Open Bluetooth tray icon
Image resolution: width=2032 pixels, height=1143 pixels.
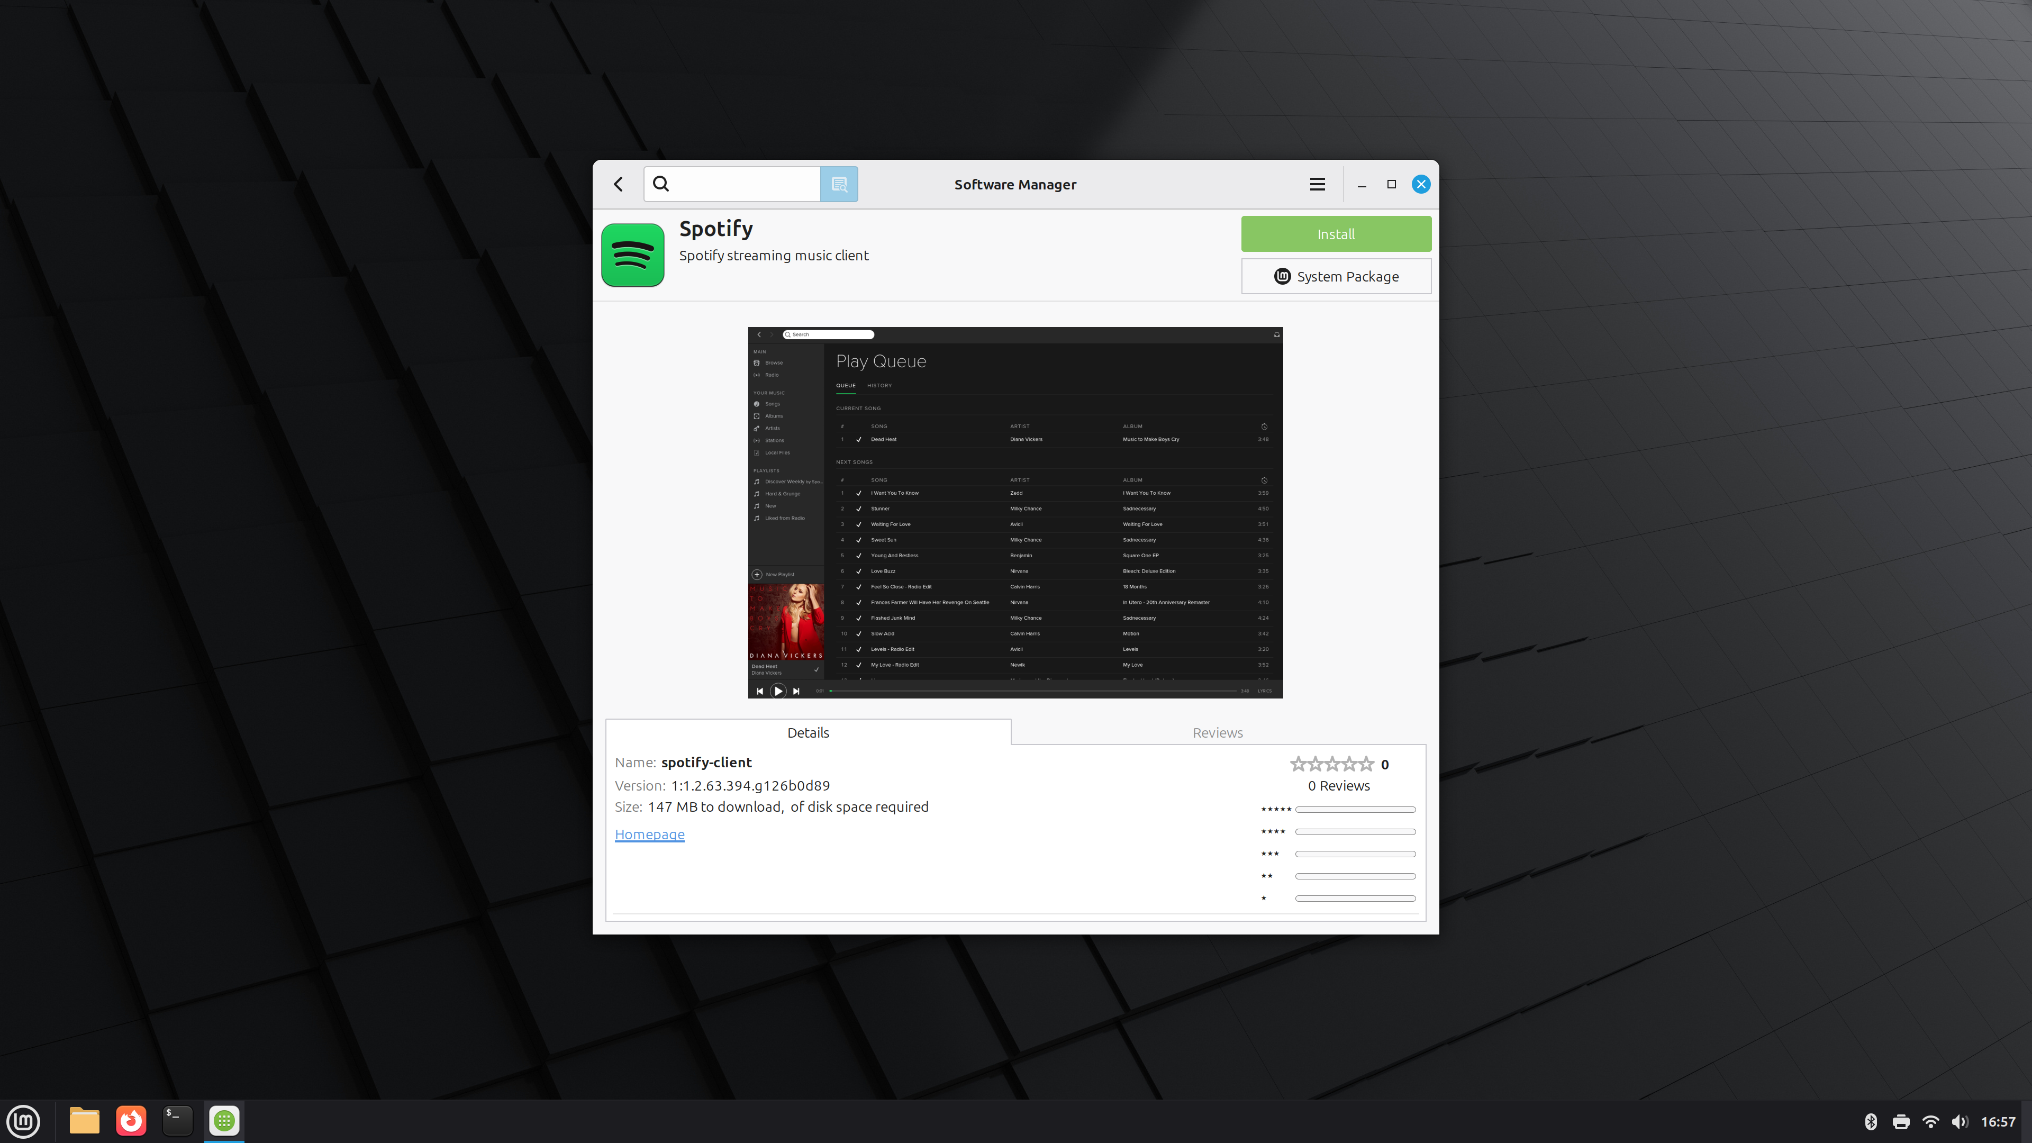1870,1122
